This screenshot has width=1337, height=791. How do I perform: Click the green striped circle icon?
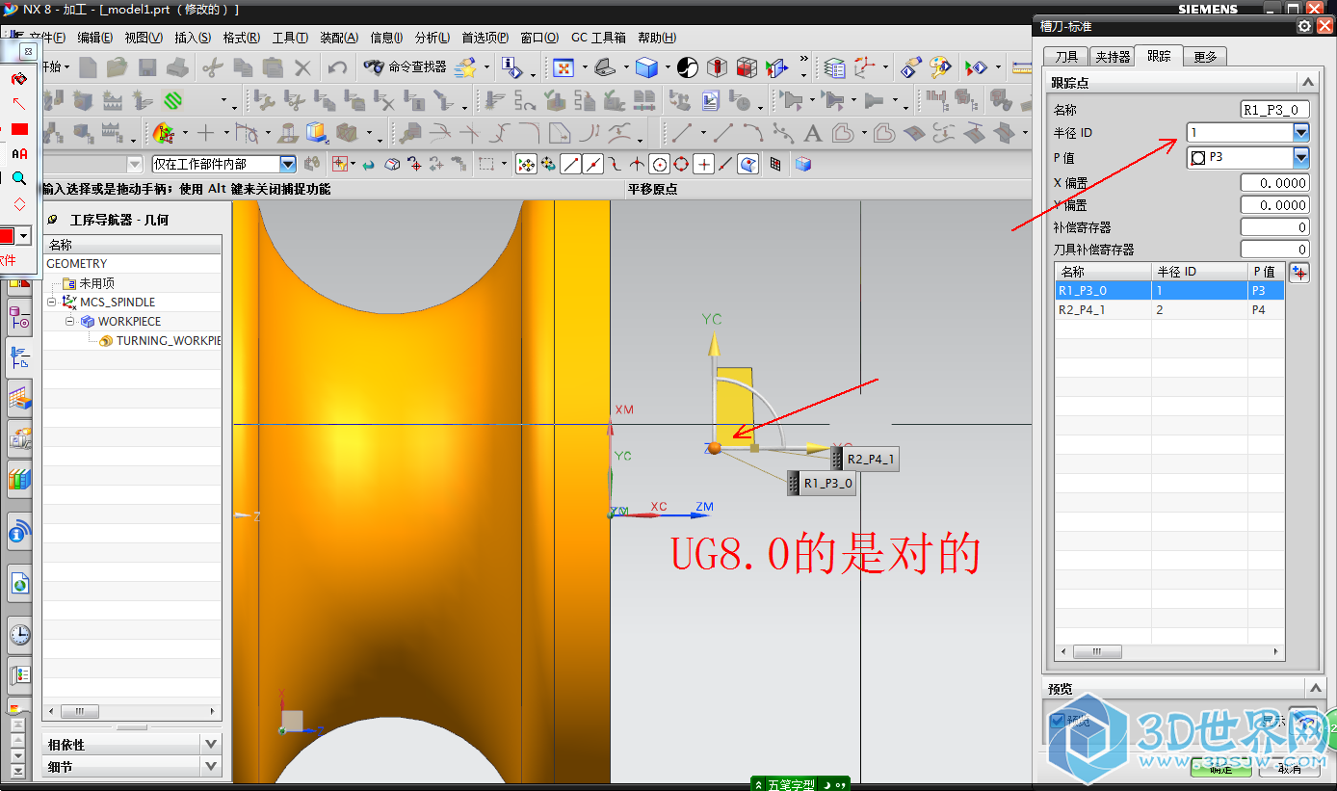(173, 100)
